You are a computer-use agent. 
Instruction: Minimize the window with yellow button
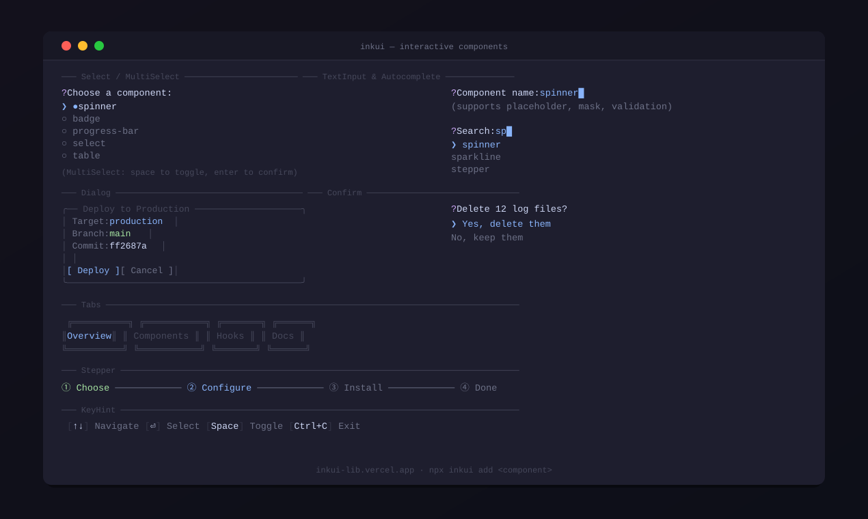83,46
